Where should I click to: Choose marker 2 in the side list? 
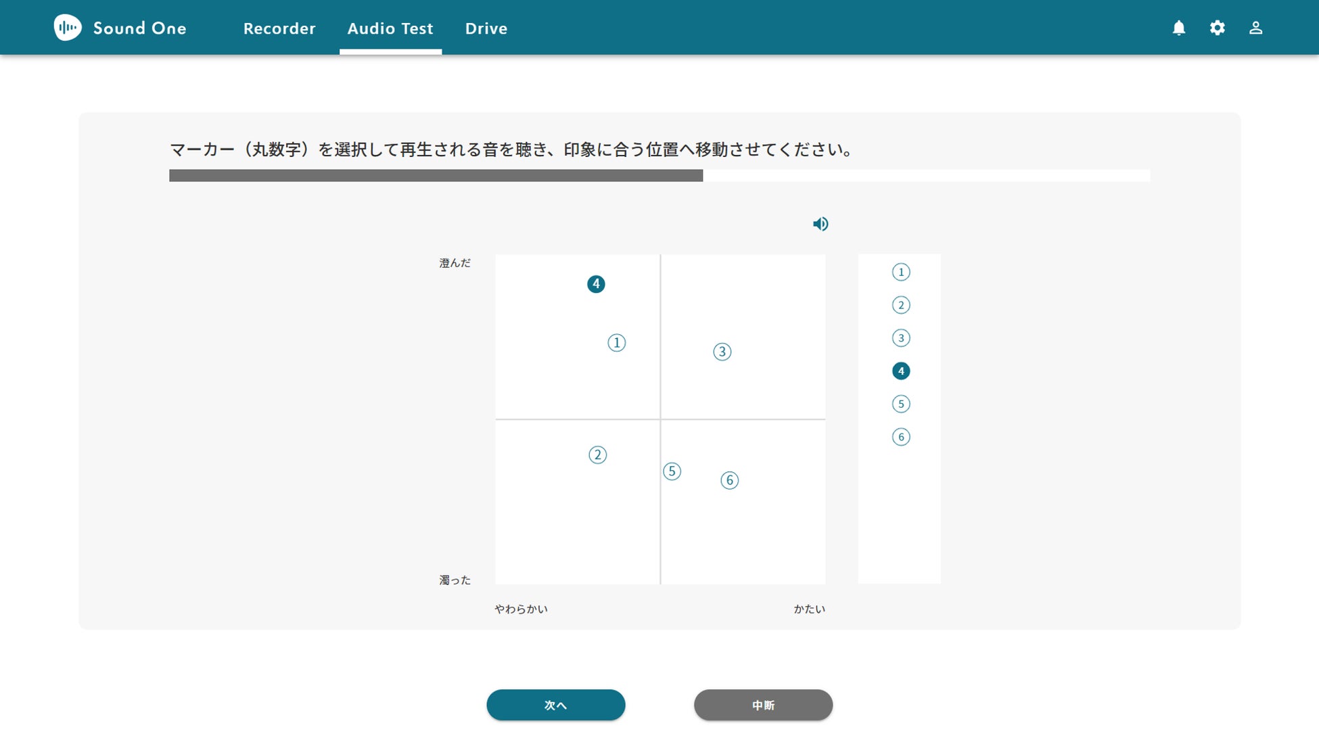click(x=901, y=305)
